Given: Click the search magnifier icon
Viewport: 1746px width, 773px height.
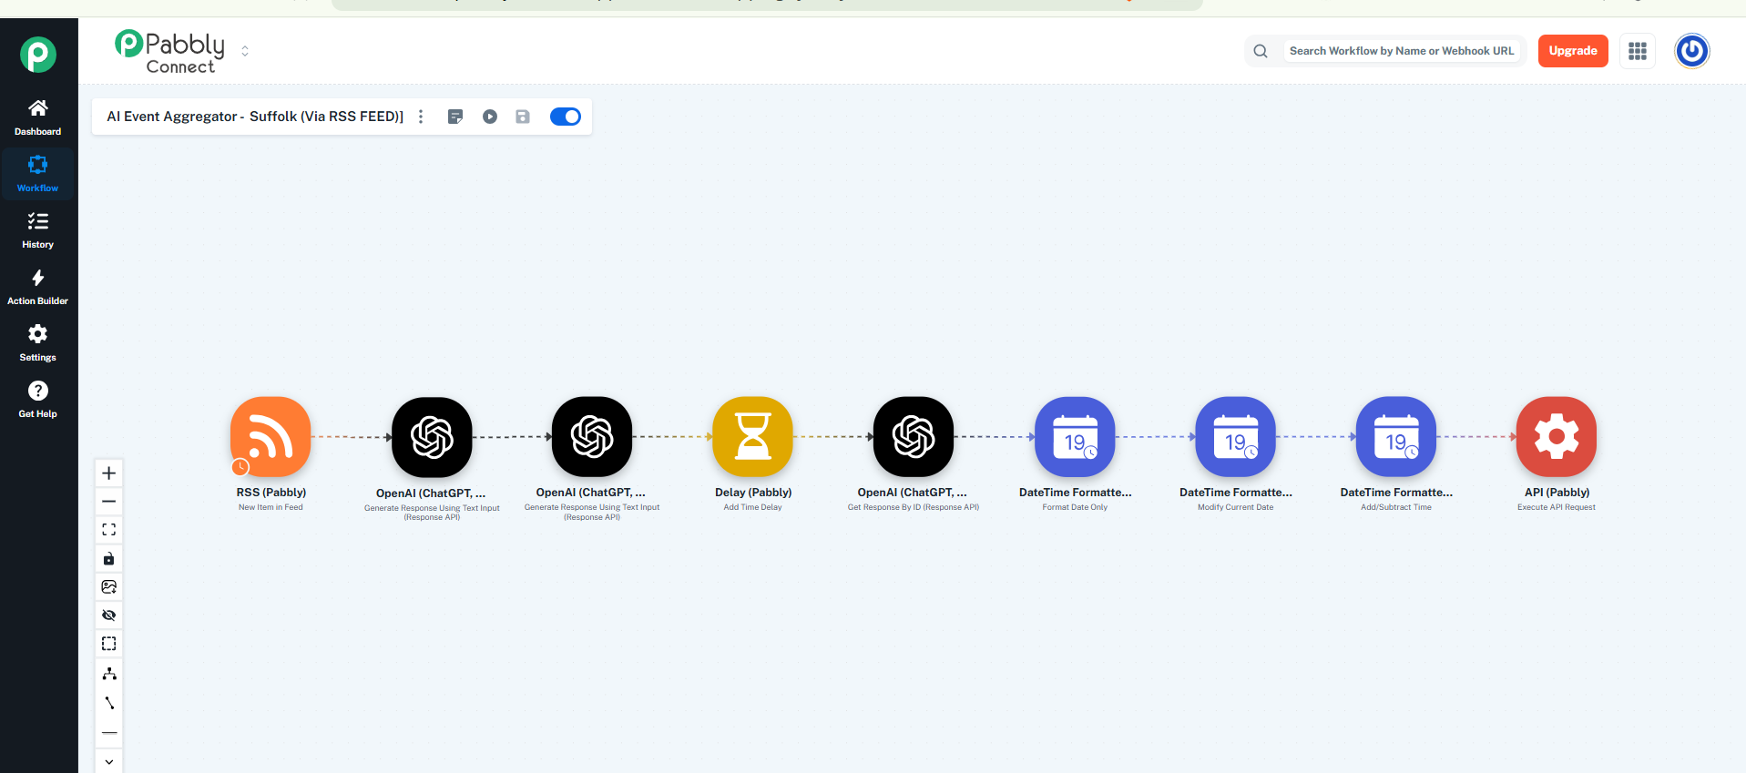Looking at the screenshot, I should click(x=1261, y=51).
